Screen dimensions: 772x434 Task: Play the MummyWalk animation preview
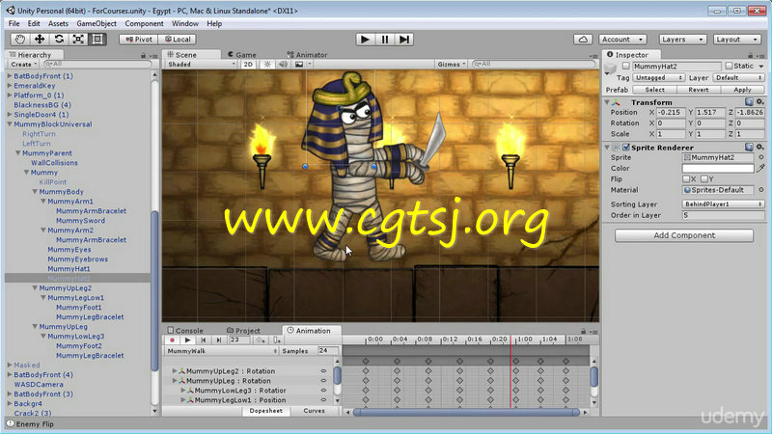tap(187, 340)
